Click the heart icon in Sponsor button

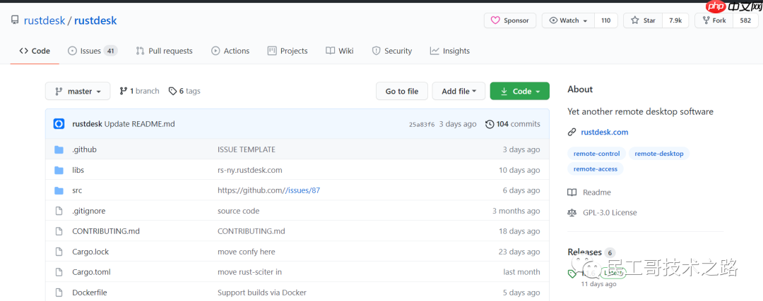(495, 20)
